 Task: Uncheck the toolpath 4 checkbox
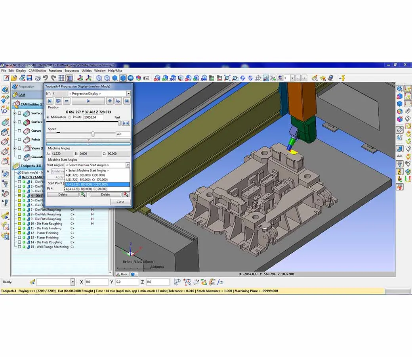pos(19,196)
